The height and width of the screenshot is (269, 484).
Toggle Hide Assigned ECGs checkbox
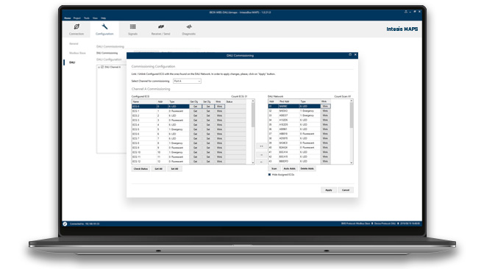coord(269,175)
